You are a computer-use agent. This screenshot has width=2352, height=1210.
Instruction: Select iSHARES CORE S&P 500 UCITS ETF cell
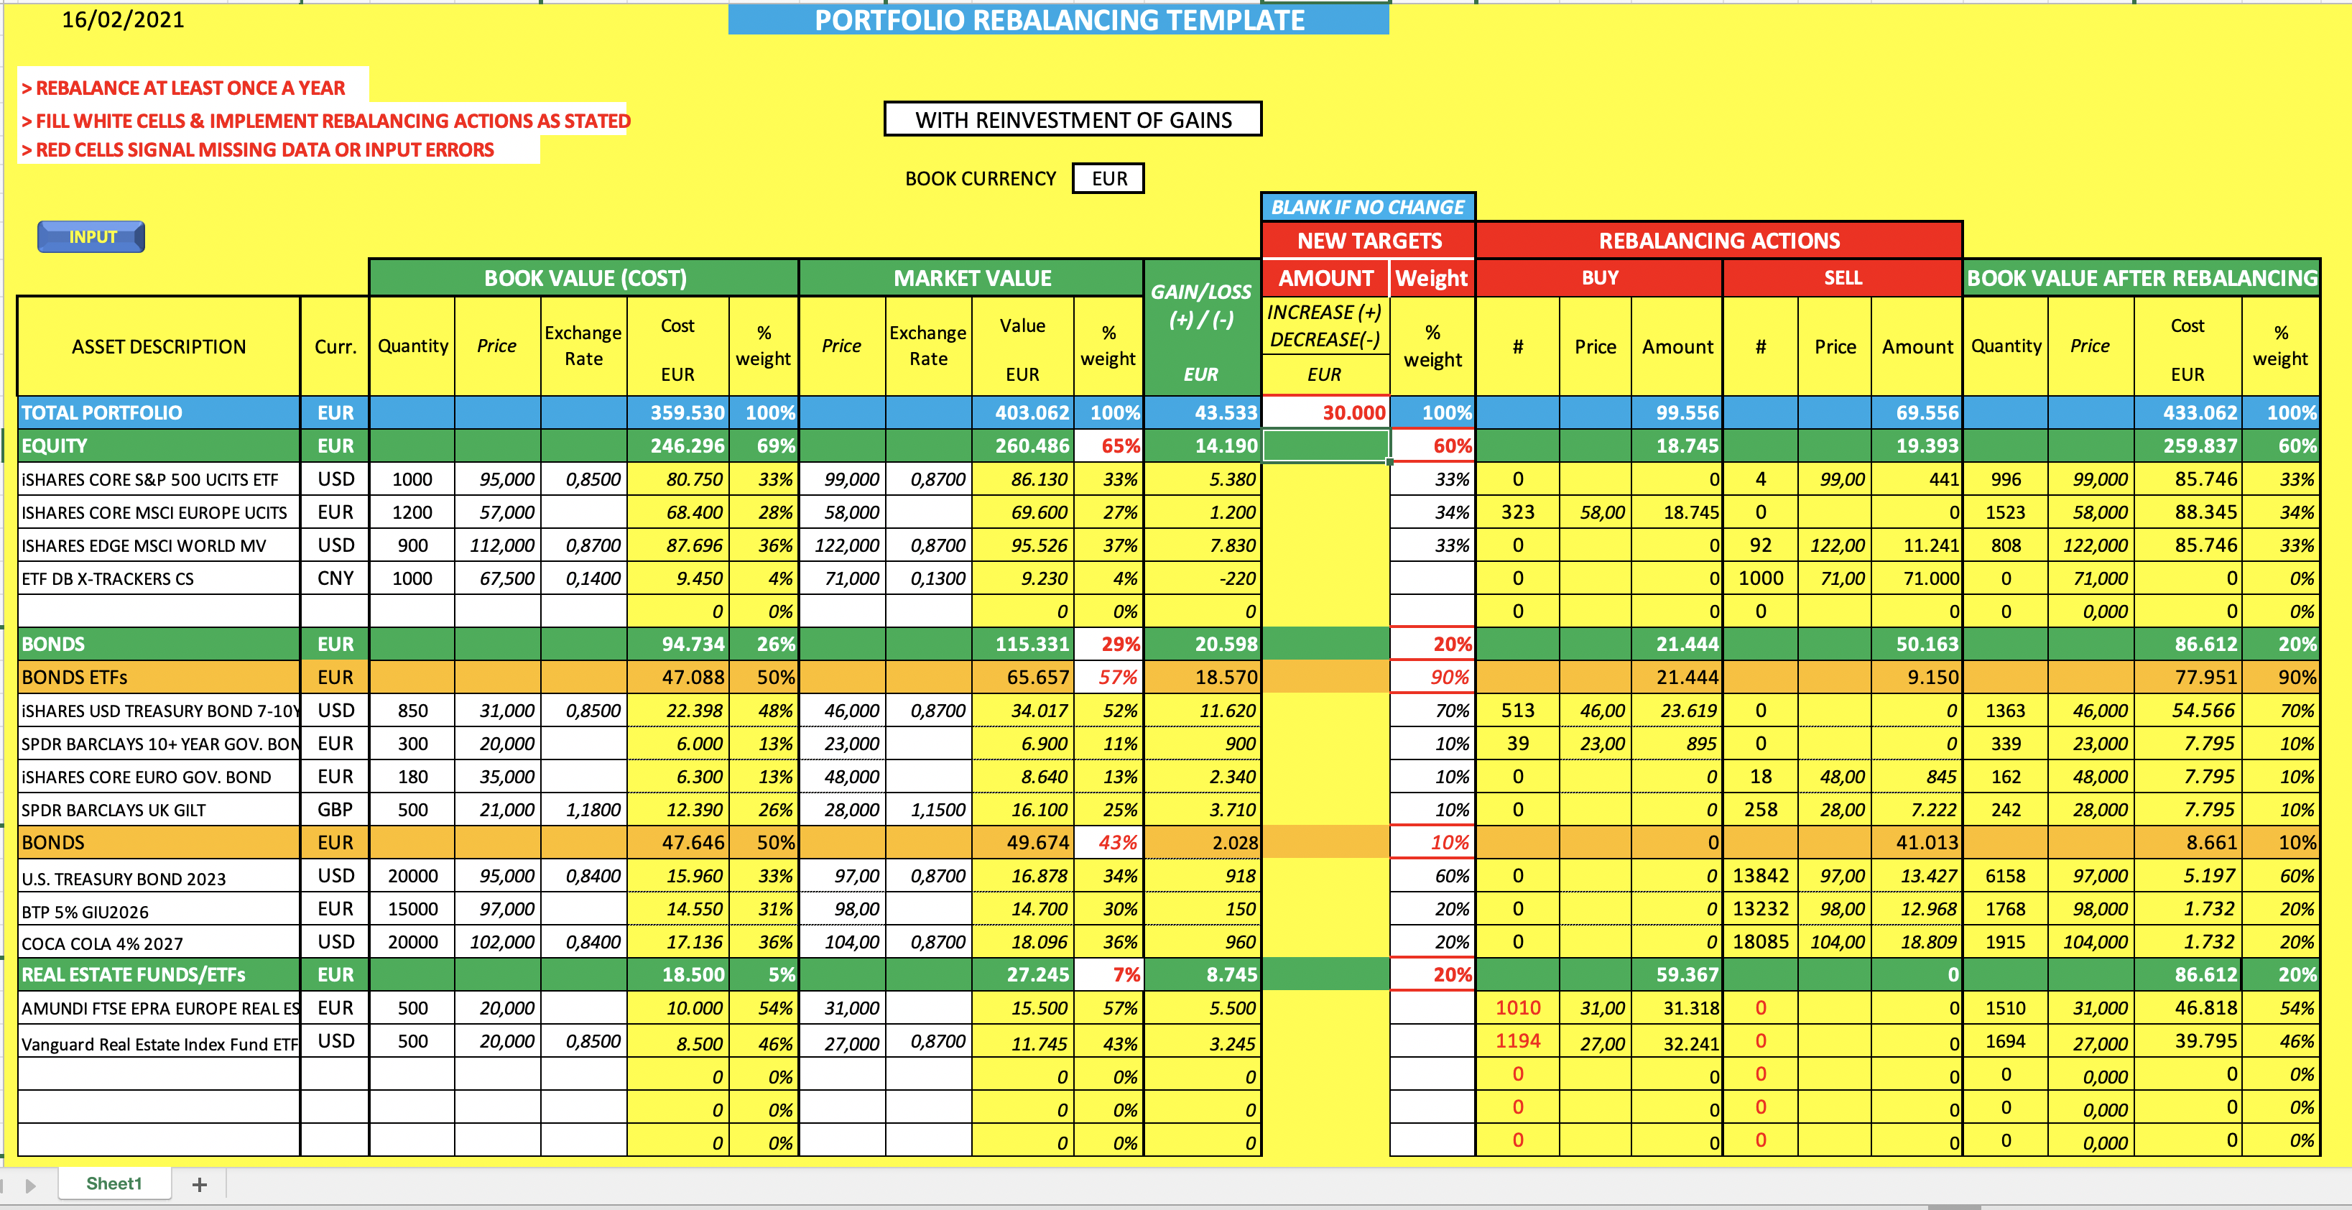159,479
